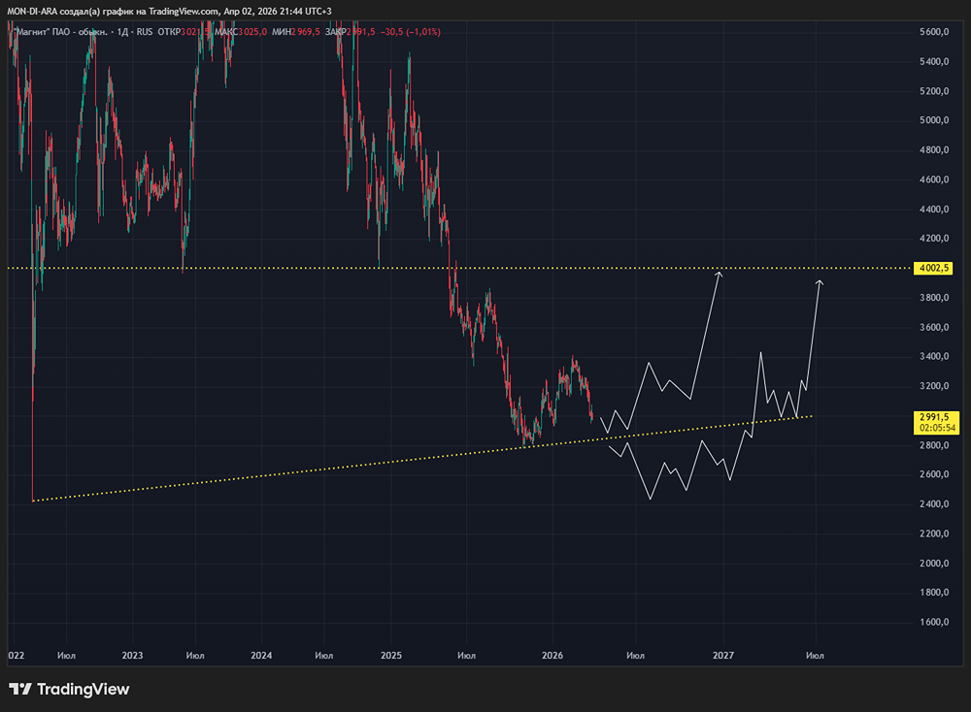Viewport: 971px width, 712px height.
Task: Click the 3400,0 price axis label
Action: pyautogui.click(x=934, y=357)
